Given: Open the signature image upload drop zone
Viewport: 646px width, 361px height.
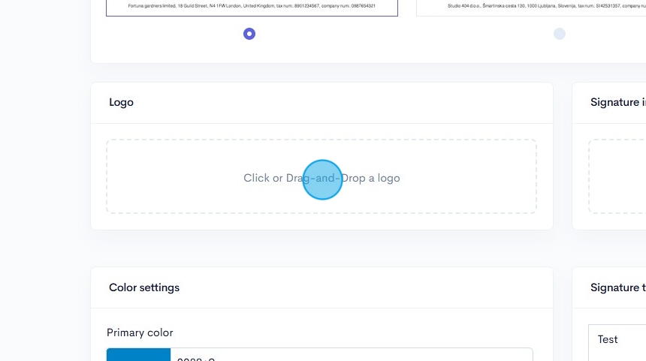Looking at the screenshot, I should click(616, 176).
